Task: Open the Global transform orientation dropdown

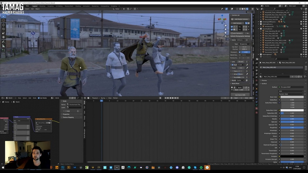Action: click(117, 9)
